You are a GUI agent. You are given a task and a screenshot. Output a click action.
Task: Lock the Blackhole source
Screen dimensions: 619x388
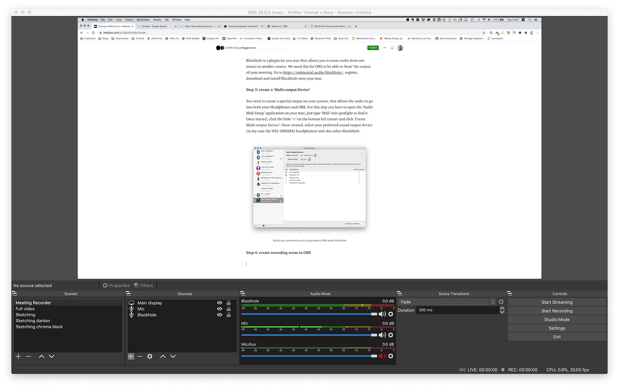pos(229,315)
